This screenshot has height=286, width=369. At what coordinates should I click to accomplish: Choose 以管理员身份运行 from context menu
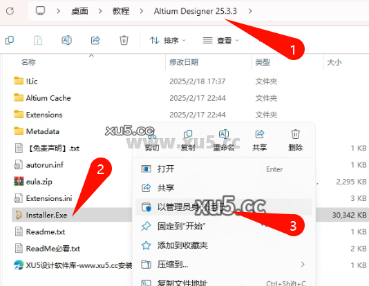(x=224, y=207)
